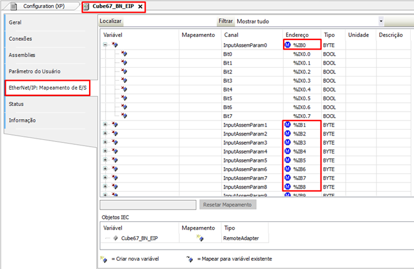Collapse the InputAssemParam0 tree node

pyautogui.click(x=105, y=46)
